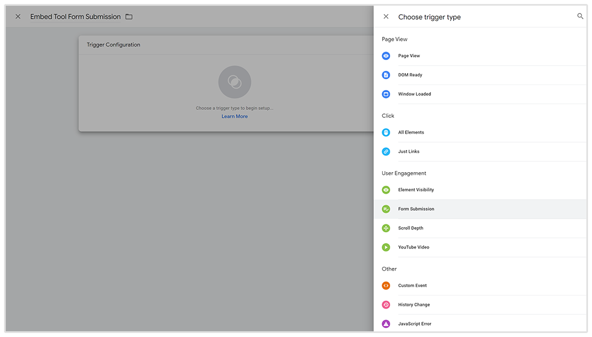This screenshot has height=337, width=592.
Task: Select the Form Submission trigger option
Action: tap(416, 209)
